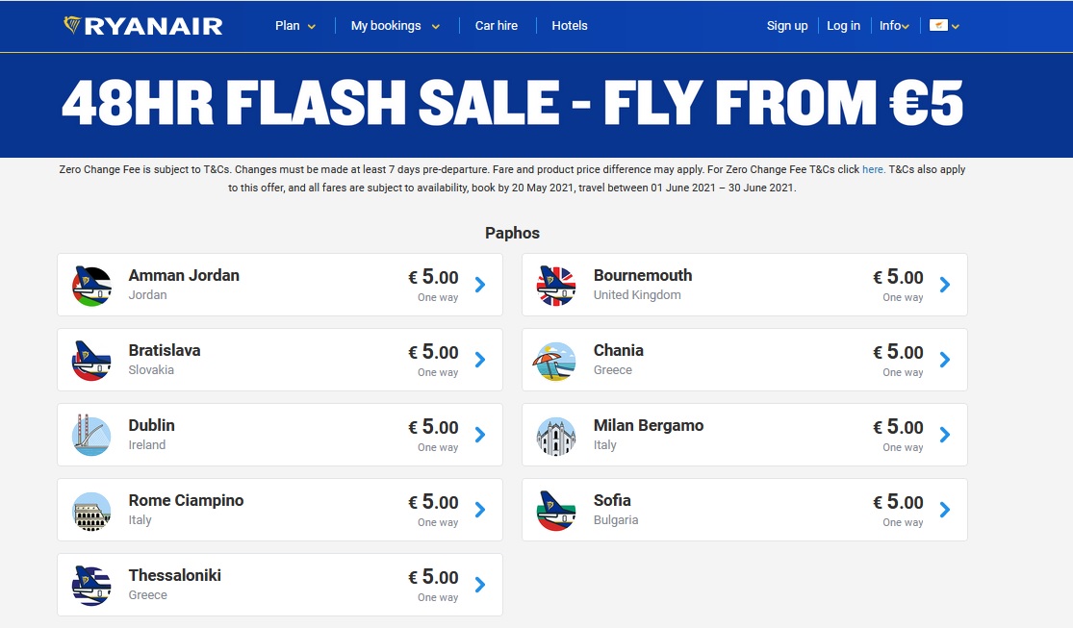Click the Sofia Bulgarian flag tail icon
Screen dimensions: 1073x628
pos(556,511)
